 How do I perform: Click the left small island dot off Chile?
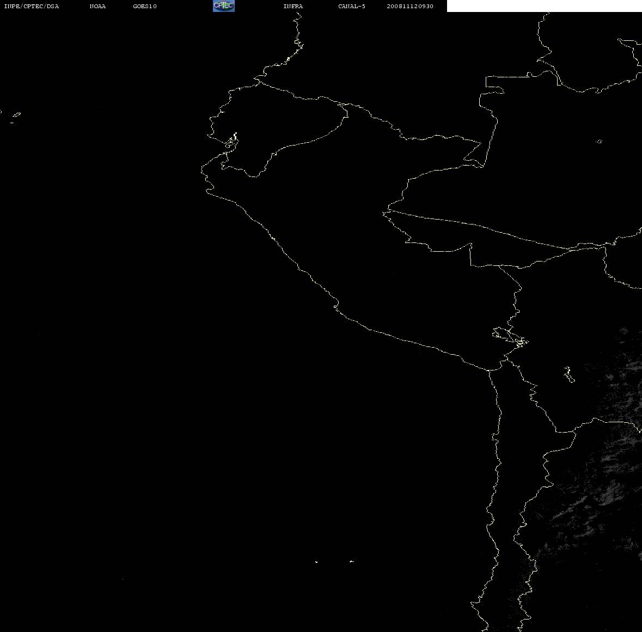coord(316,562)
